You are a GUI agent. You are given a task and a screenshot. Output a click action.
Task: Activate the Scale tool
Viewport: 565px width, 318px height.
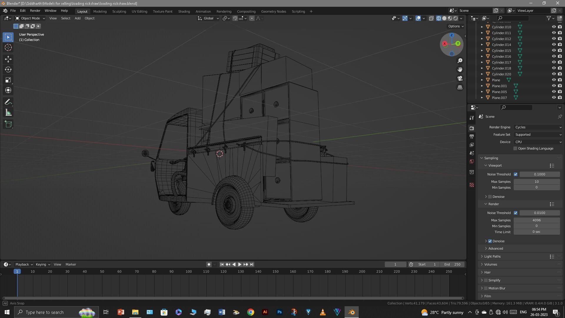(8, 80)
